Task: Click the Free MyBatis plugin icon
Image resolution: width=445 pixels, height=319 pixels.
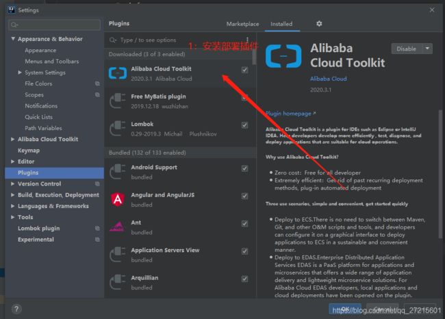Action: point(118,101)
